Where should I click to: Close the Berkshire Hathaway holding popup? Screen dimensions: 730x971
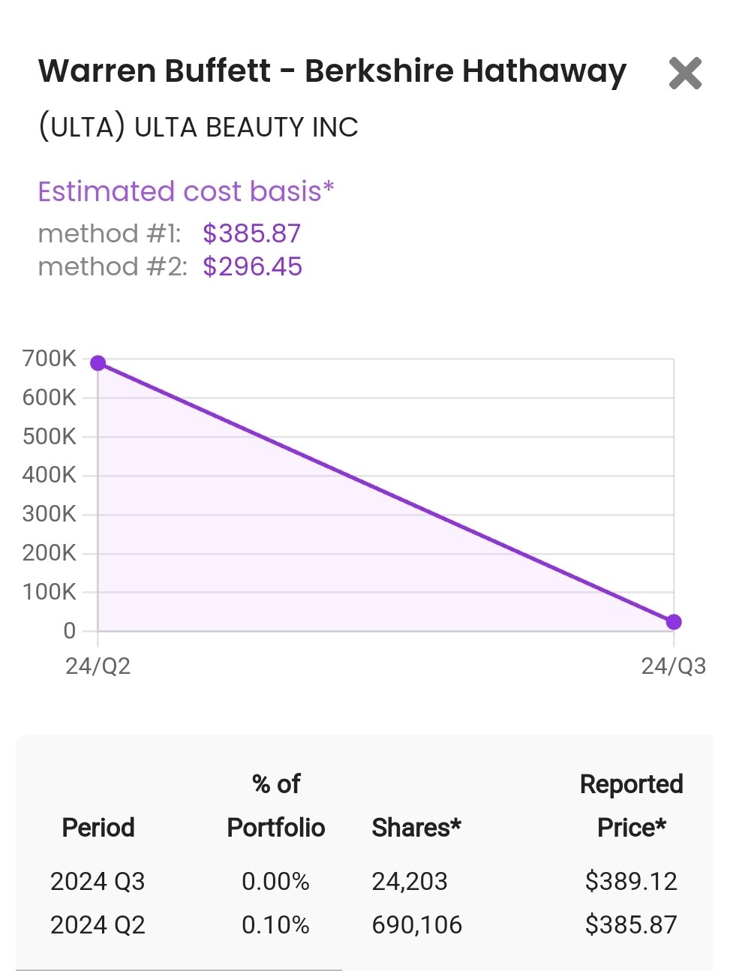click(684, 74)
